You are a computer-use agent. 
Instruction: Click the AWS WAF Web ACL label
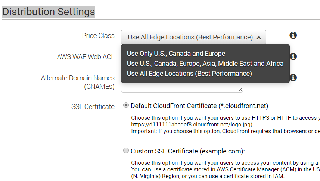[x=86, y=57]
